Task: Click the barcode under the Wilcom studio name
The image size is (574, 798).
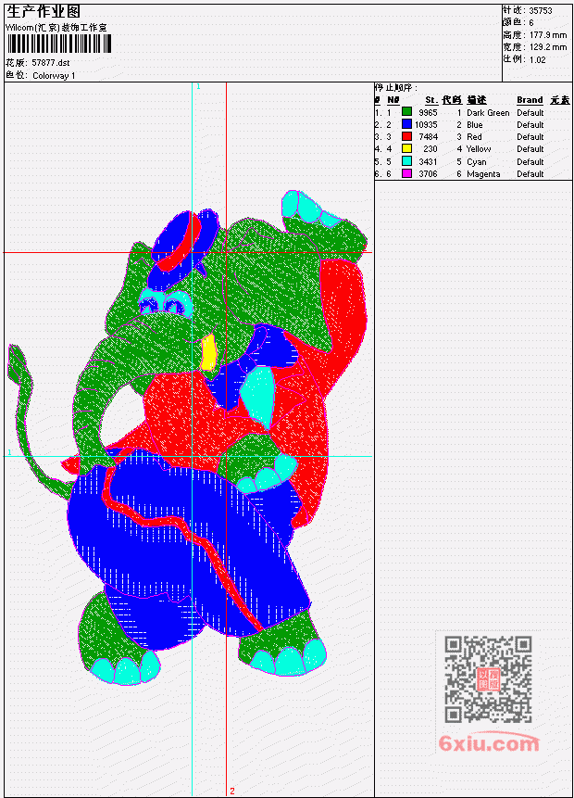Action: click(59, 44)
